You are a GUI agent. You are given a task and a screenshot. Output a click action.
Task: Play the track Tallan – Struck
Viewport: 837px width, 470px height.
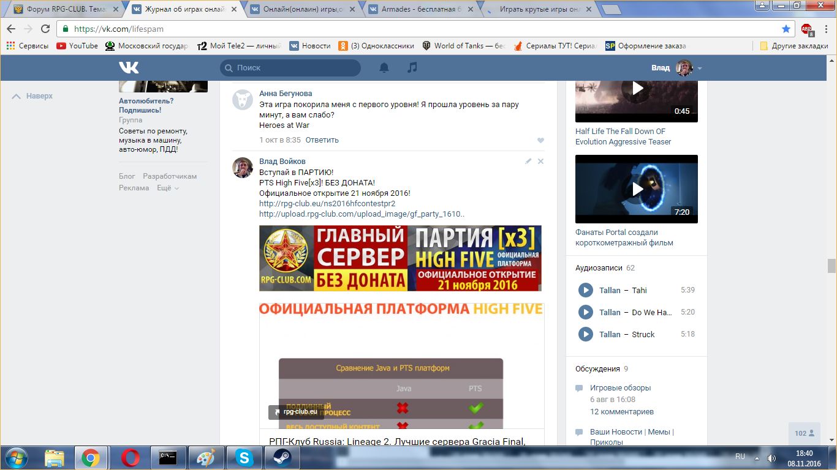pos(586,334)
